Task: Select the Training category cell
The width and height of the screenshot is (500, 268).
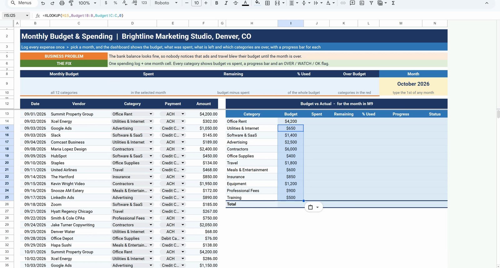Action: pyautogui.click(x=252, y=198)
